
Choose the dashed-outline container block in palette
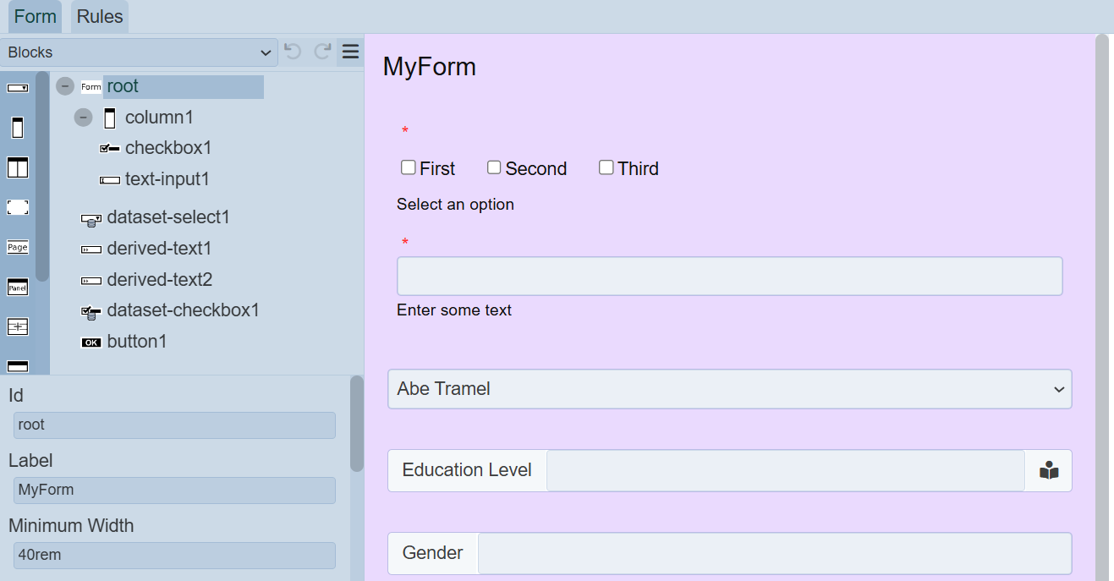coord(18,207)
